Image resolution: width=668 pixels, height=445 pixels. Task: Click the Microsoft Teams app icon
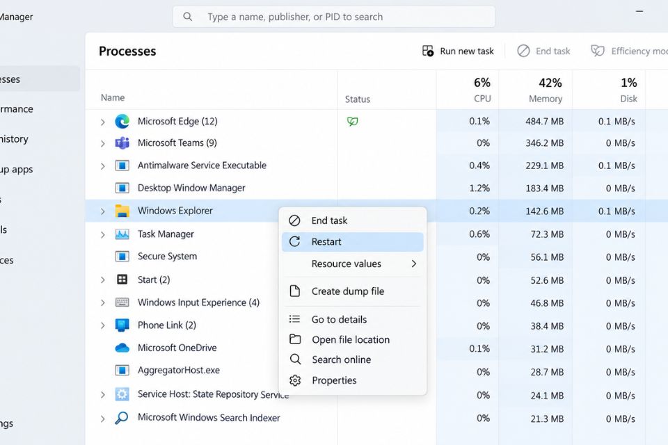(x=122, y=143)
